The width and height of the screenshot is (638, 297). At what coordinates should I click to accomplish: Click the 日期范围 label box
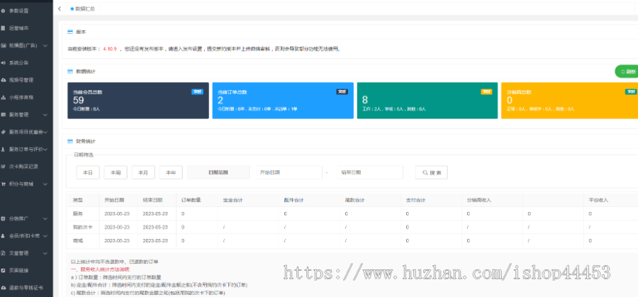218,172
